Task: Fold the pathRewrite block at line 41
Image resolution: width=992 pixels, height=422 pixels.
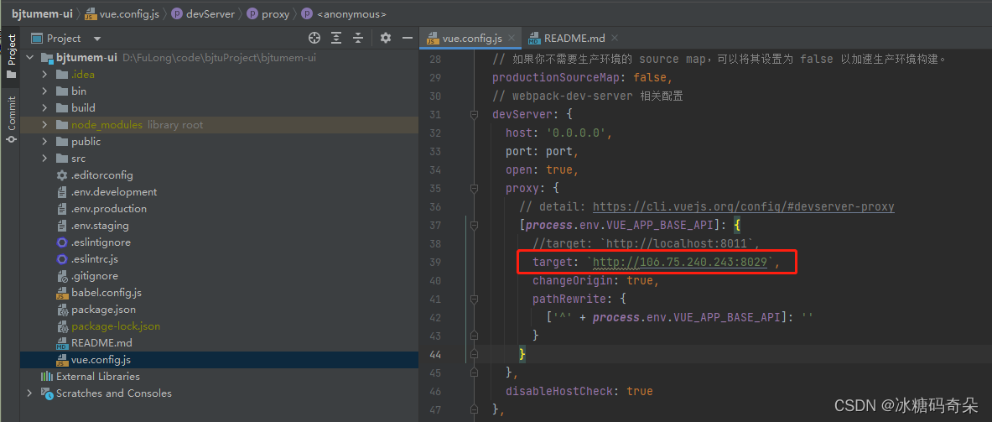Action: [x=474, y=299]
